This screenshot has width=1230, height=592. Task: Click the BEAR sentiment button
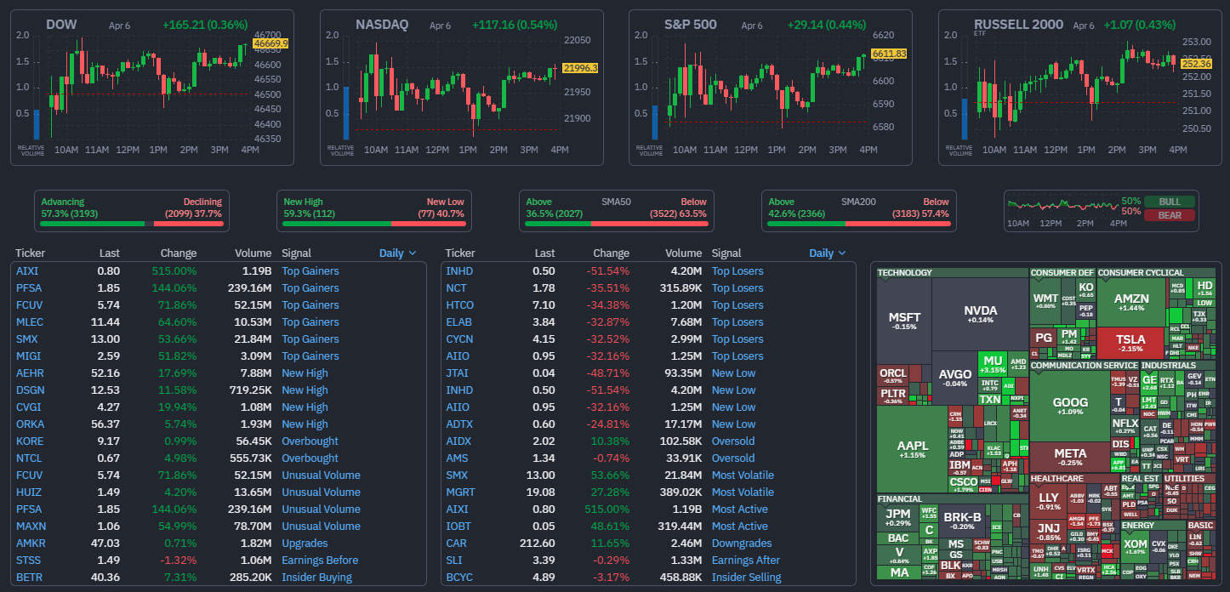pos(1170,214)
